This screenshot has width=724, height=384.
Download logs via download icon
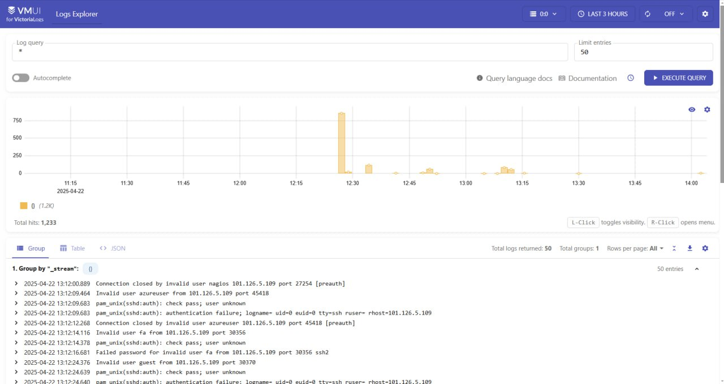click(689, 248)
